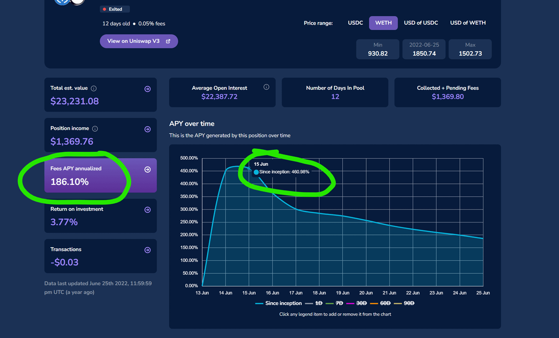Click info icon next to Total est. value
Screen dimensions: 559x338
click(94, 88)
